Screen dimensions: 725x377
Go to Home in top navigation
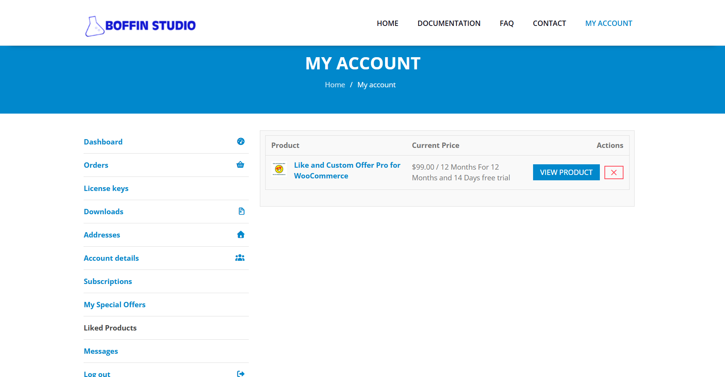coord(387,23)
